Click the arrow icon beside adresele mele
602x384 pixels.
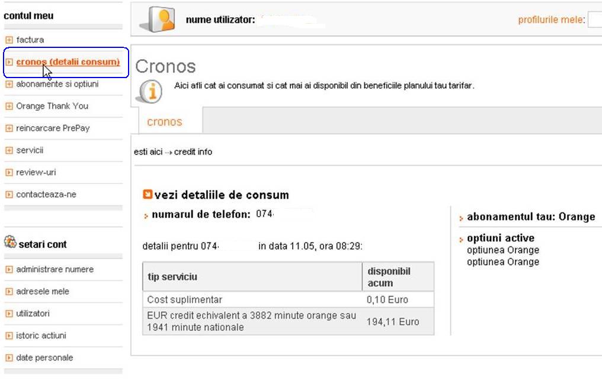pyautogui.click(x=9, y=292)
